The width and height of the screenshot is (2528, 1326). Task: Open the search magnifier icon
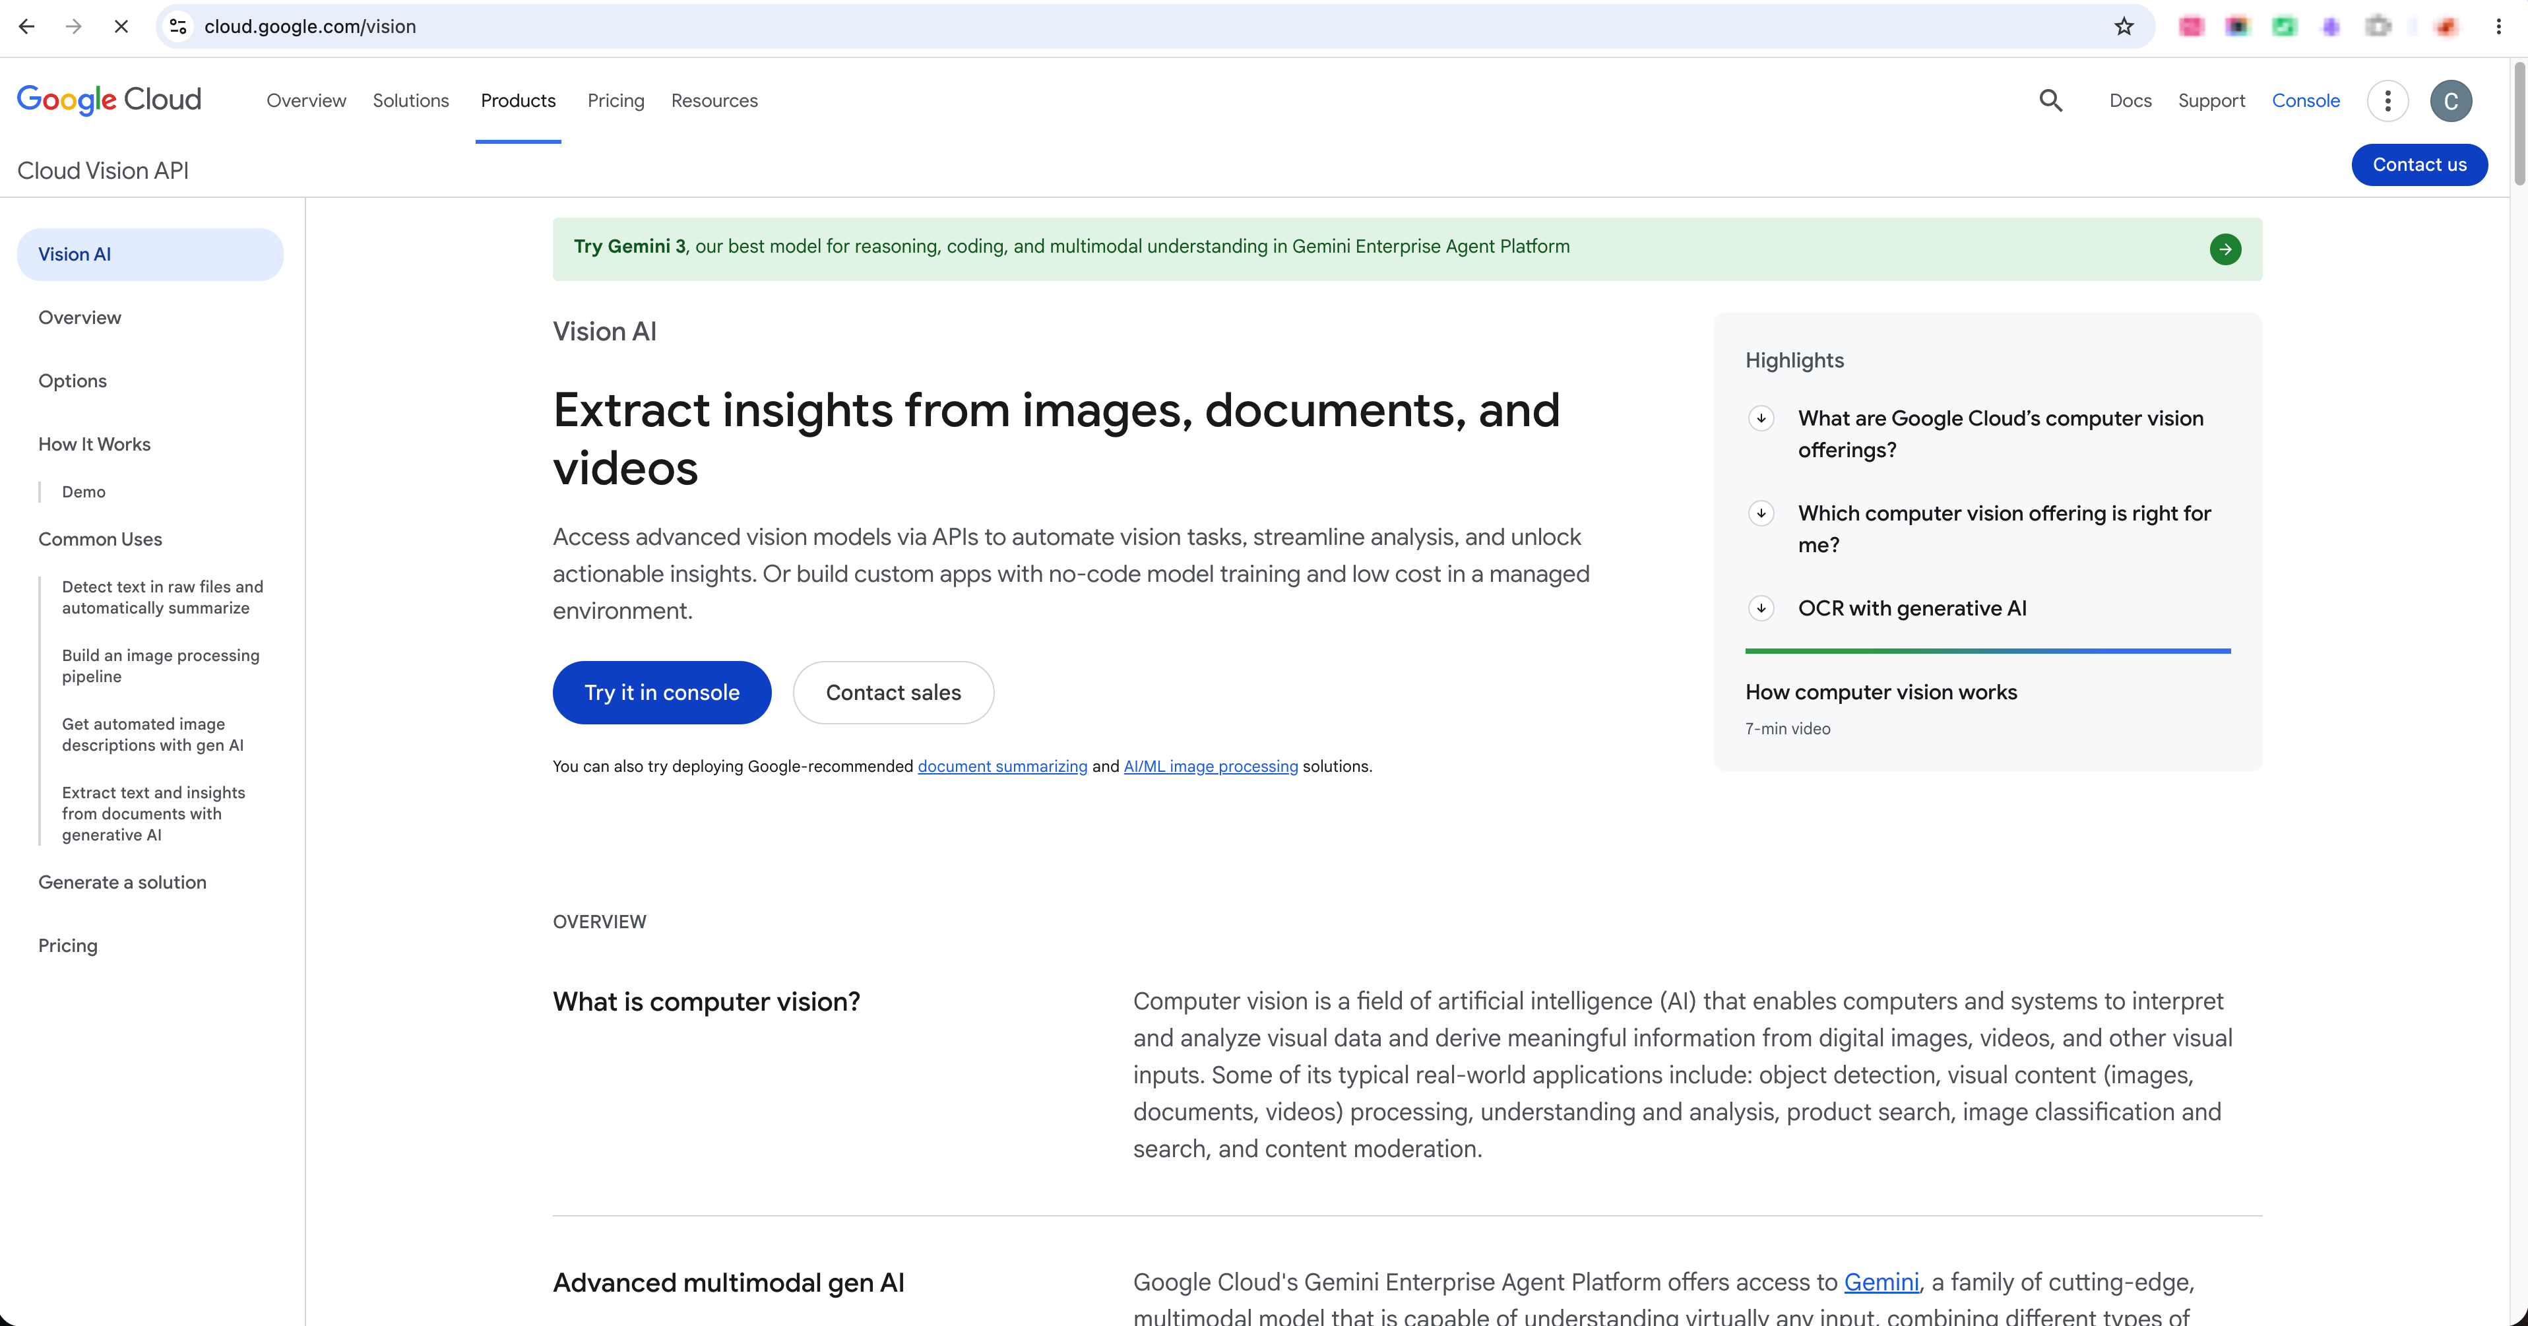click(x=2050, y=100)
